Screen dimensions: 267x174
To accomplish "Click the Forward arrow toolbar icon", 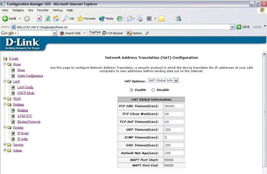I will click(27, 18).
